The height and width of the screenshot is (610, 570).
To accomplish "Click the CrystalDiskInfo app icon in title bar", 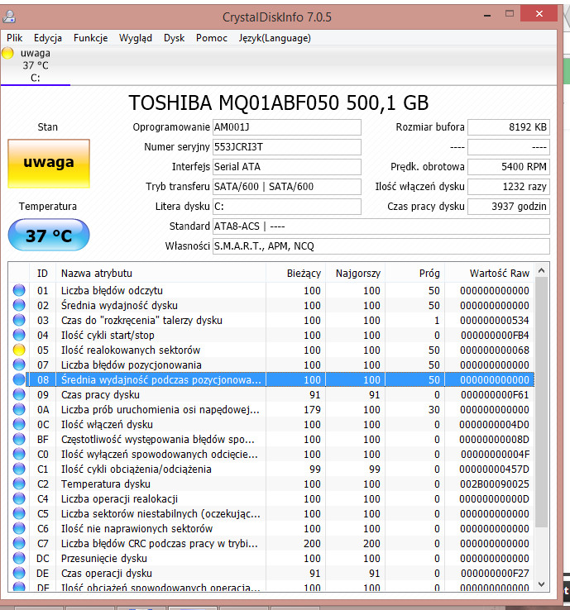I will point(9,17).
